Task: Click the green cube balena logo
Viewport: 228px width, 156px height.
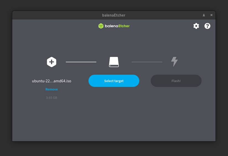Action: tap(101, 26)
